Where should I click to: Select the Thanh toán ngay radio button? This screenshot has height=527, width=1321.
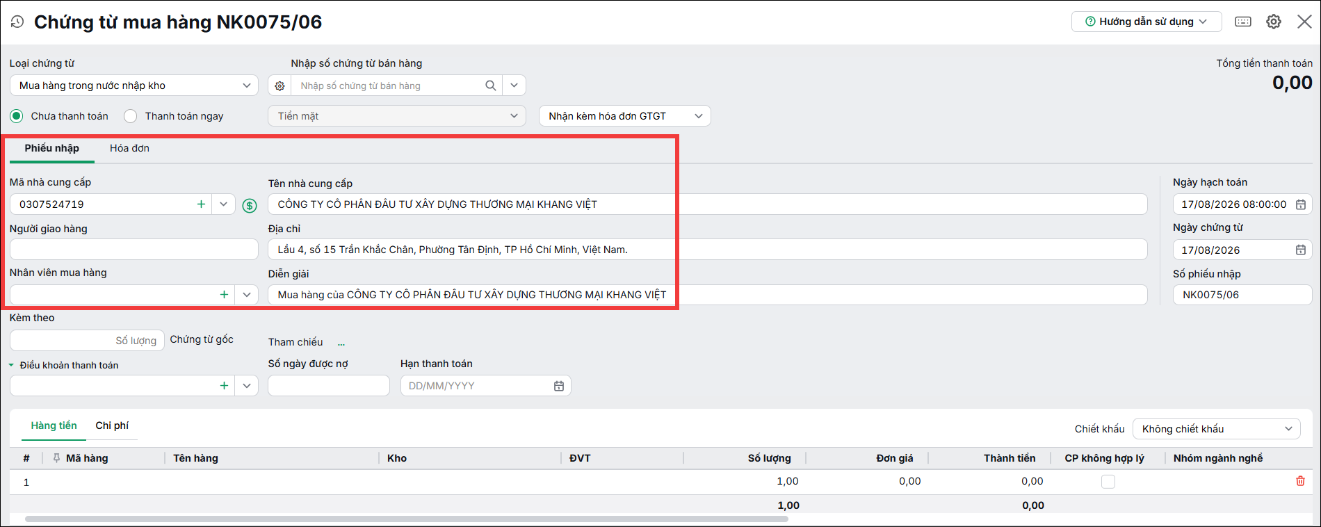[x=130, y=116]
